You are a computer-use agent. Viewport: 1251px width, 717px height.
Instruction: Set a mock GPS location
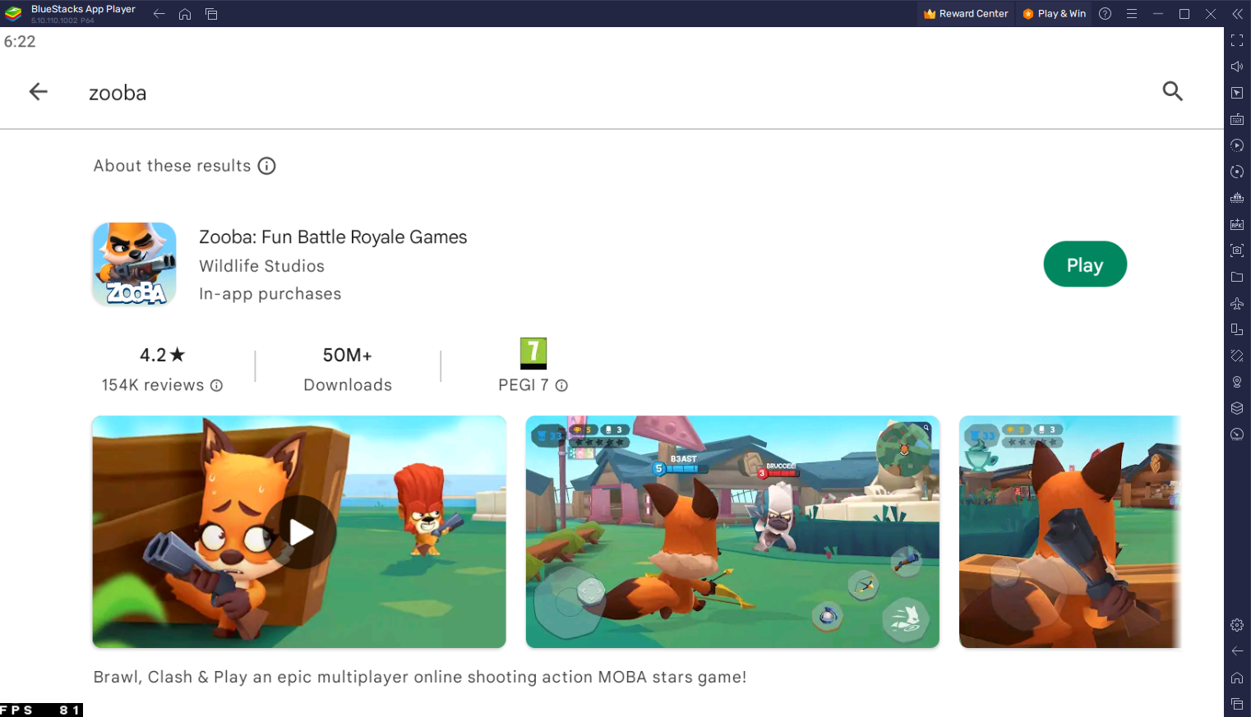pyautogui.click(x=1237, y=381)
